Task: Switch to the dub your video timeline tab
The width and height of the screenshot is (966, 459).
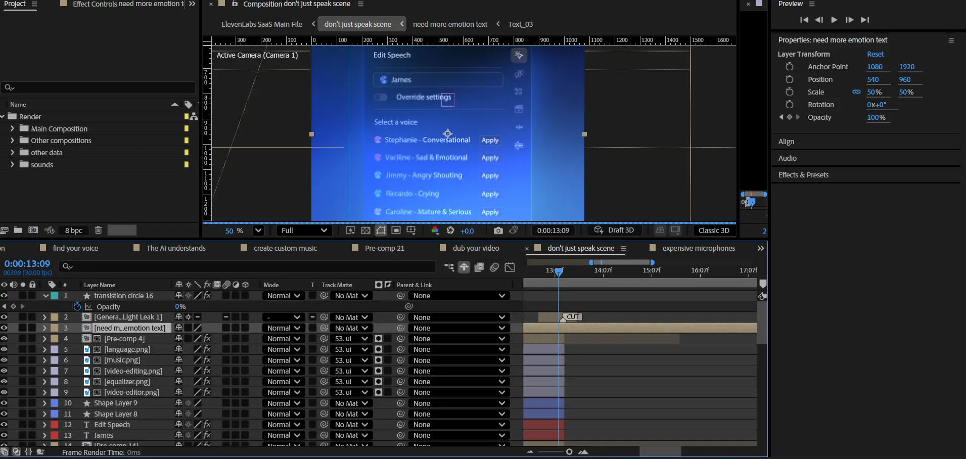Action: (476, 248)
